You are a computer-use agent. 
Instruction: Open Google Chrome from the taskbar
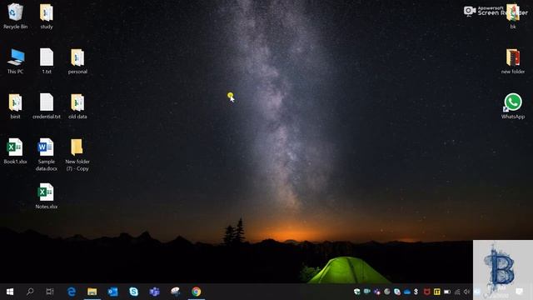[x=197, y=292]
